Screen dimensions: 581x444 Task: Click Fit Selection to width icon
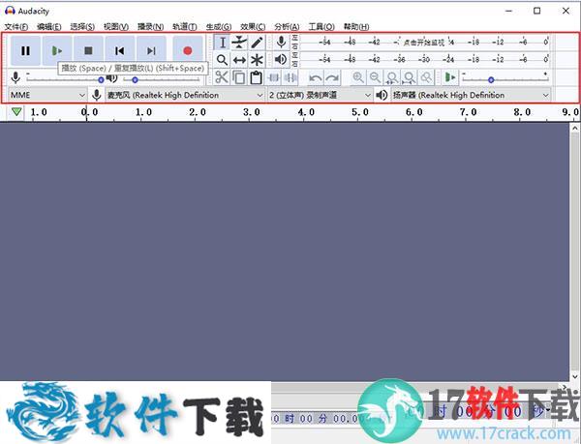[x=392, y=77]
